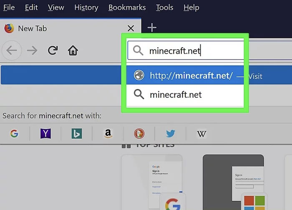Search with Twitter engine icon

click(170, 134)
